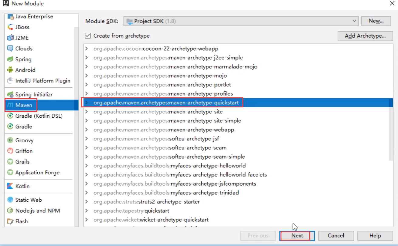Select the maven-archetype-site-simple archetype
The height and width of the screenshot is (246, 398).
(x=167, y=121)
